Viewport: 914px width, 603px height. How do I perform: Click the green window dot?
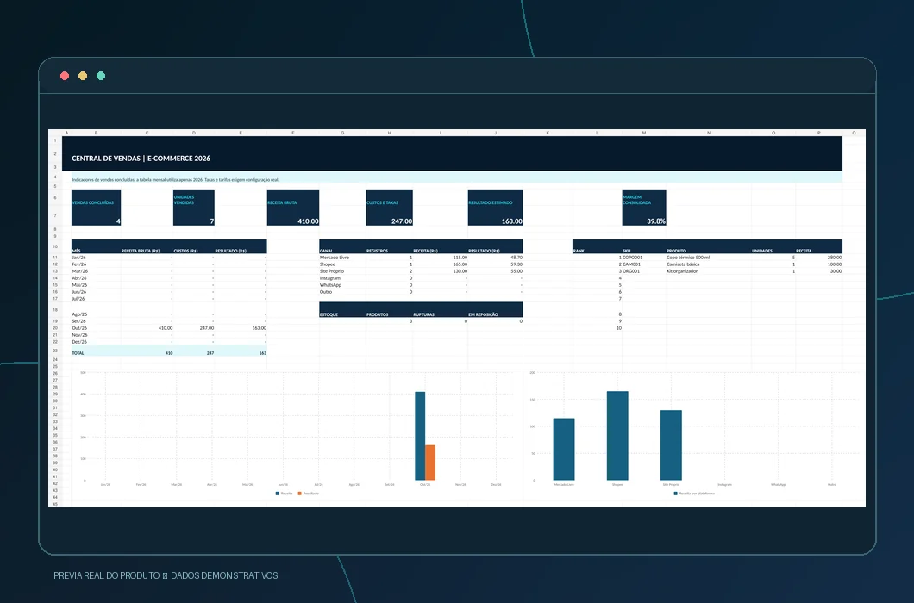(101, 76)
